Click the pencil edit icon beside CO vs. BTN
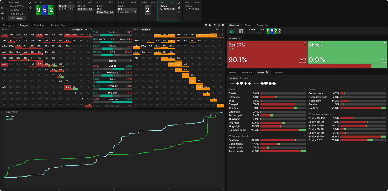Screen dimensions: 388x191 click(x=30, y=3)
